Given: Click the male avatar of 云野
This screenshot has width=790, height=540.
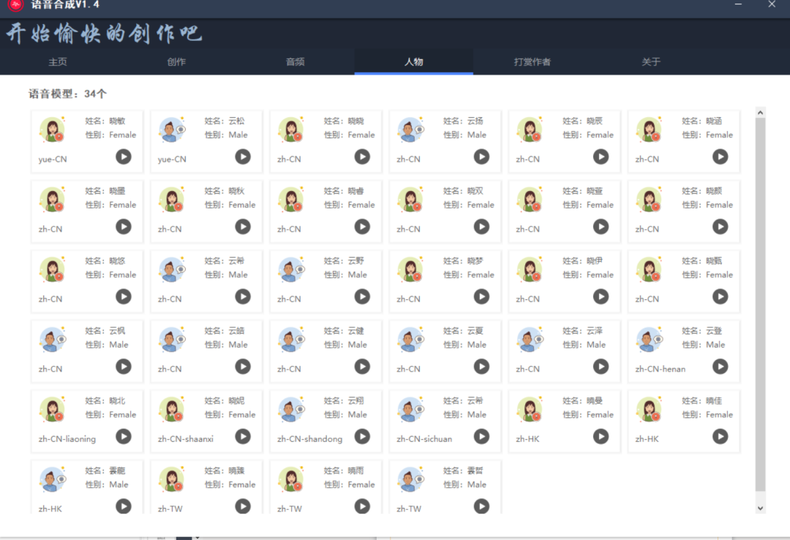Looking at the screenshot, I should [291, 270].
